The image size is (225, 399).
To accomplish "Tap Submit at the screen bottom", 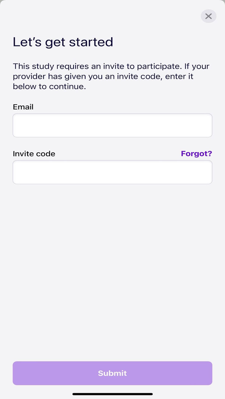I will [113, 373].
